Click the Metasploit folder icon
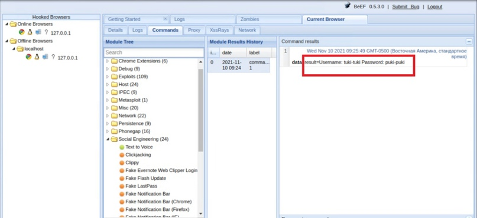Viewport: 477px width, 218px height. coord(114,100)
